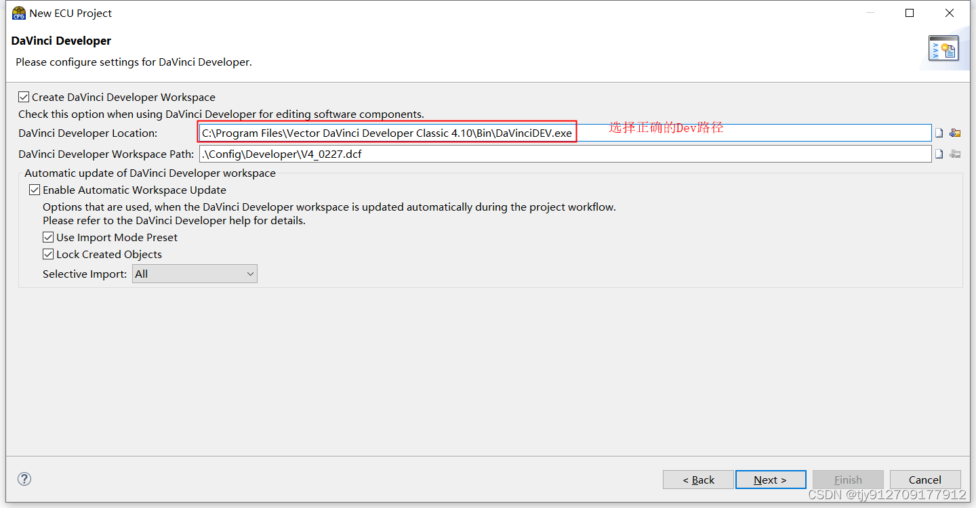Click file browse icon for Workspace Path
The width and height of the screenshot is (976, 508).
[x=939, y=154]
